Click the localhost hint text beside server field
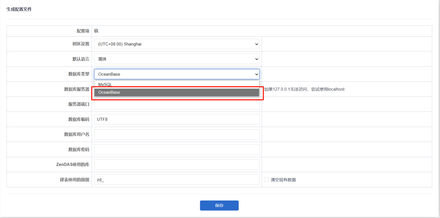The image size is (440, 218). (304, 89)
